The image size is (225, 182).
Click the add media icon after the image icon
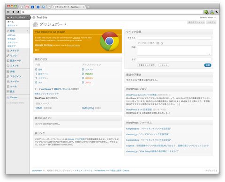(162, 44)
